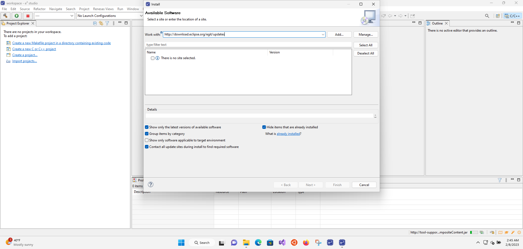Click the Details area scroll stepper
This screenshot has width=523, height=249.
point(375,116)
